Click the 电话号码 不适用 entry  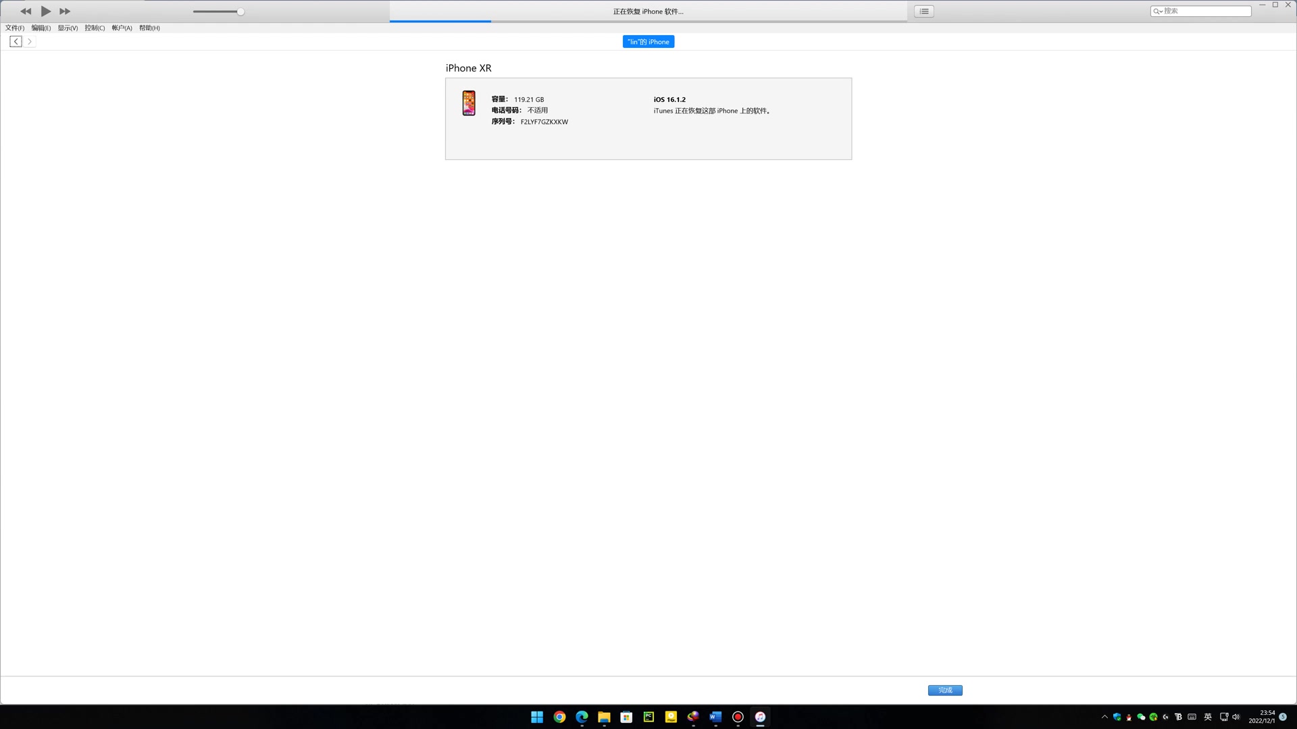point(519,111)
